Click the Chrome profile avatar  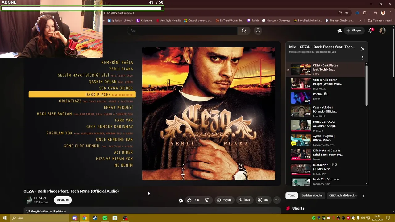click(383, 13)
